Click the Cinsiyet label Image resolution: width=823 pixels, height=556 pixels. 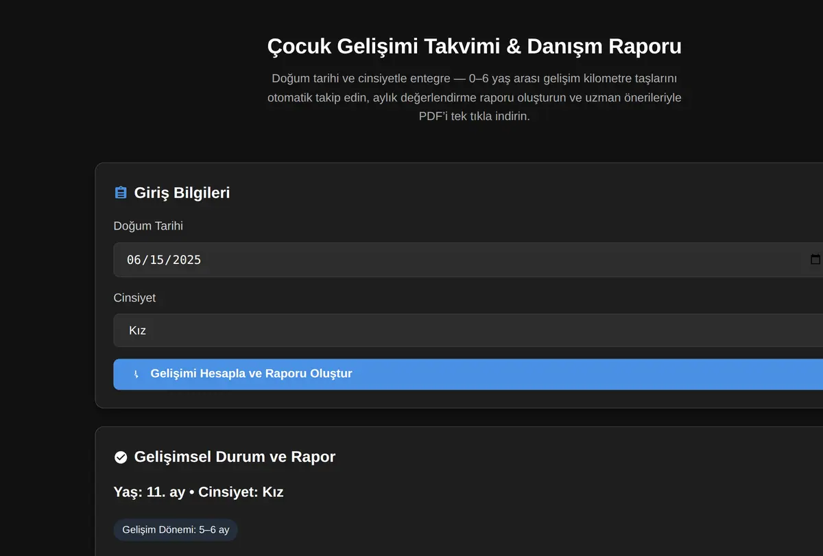[134, 298]
